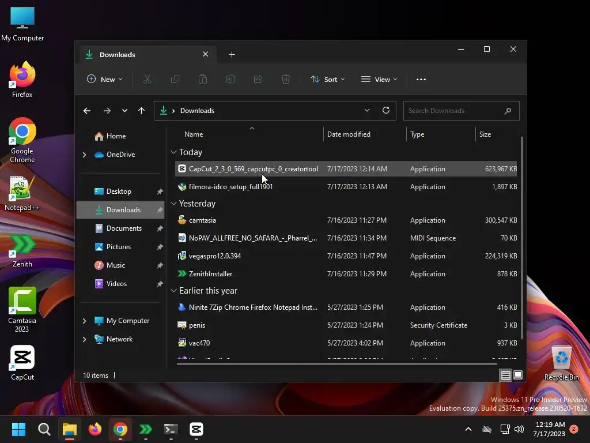Open CapCut from the taskbar

(x=196, y=429)
